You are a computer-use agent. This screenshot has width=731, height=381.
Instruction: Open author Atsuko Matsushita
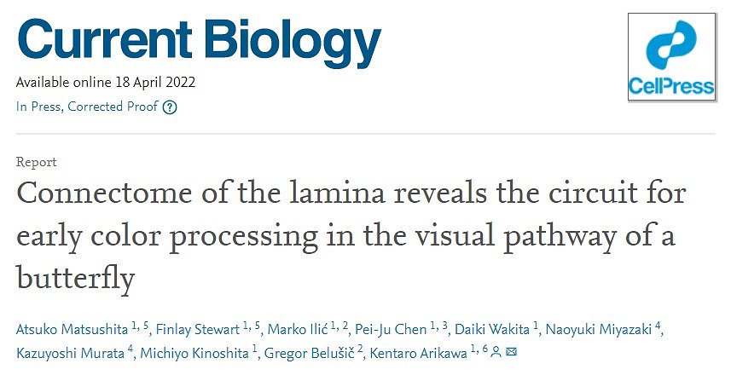click(x=72, y=329)
